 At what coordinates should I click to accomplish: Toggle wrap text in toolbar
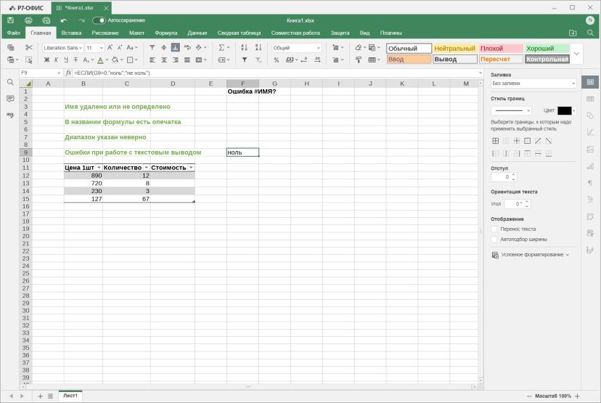(187, 47)
